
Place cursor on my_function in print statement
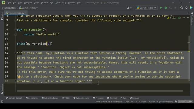click(x=36, y=44)
